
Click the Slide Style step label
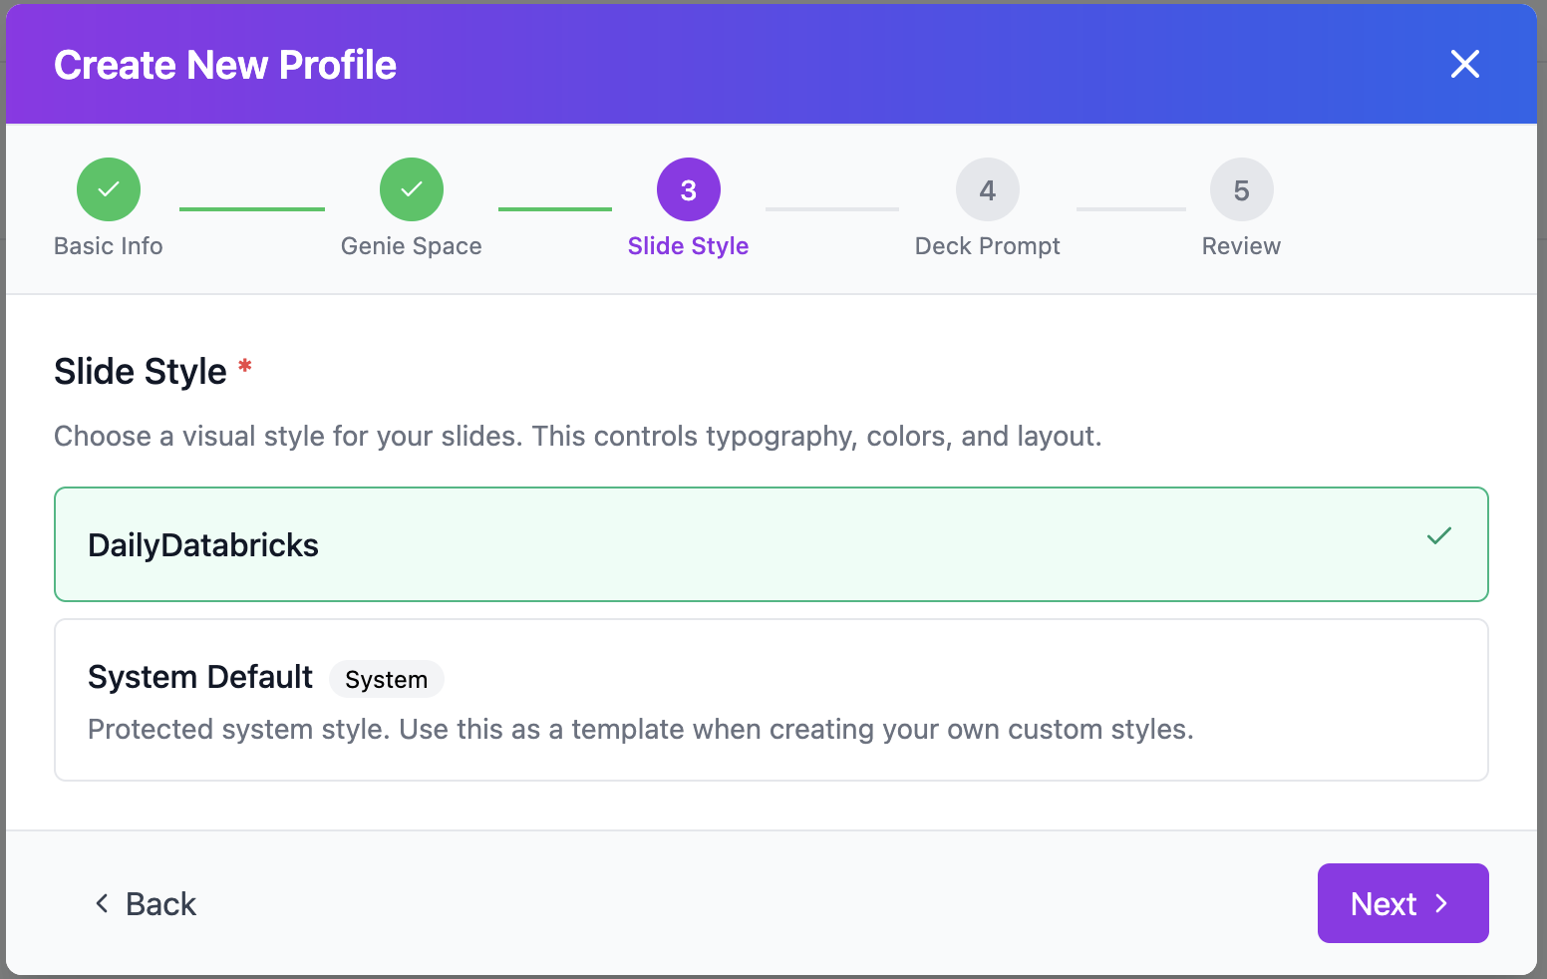coord(688,246)
